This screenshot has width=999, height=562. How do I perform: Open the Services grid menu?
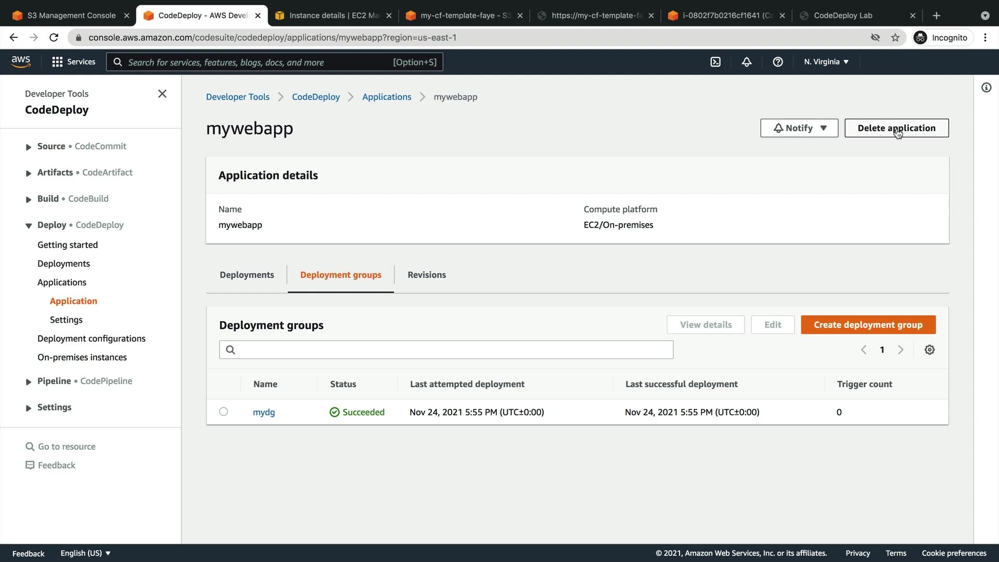pos(73,62)
